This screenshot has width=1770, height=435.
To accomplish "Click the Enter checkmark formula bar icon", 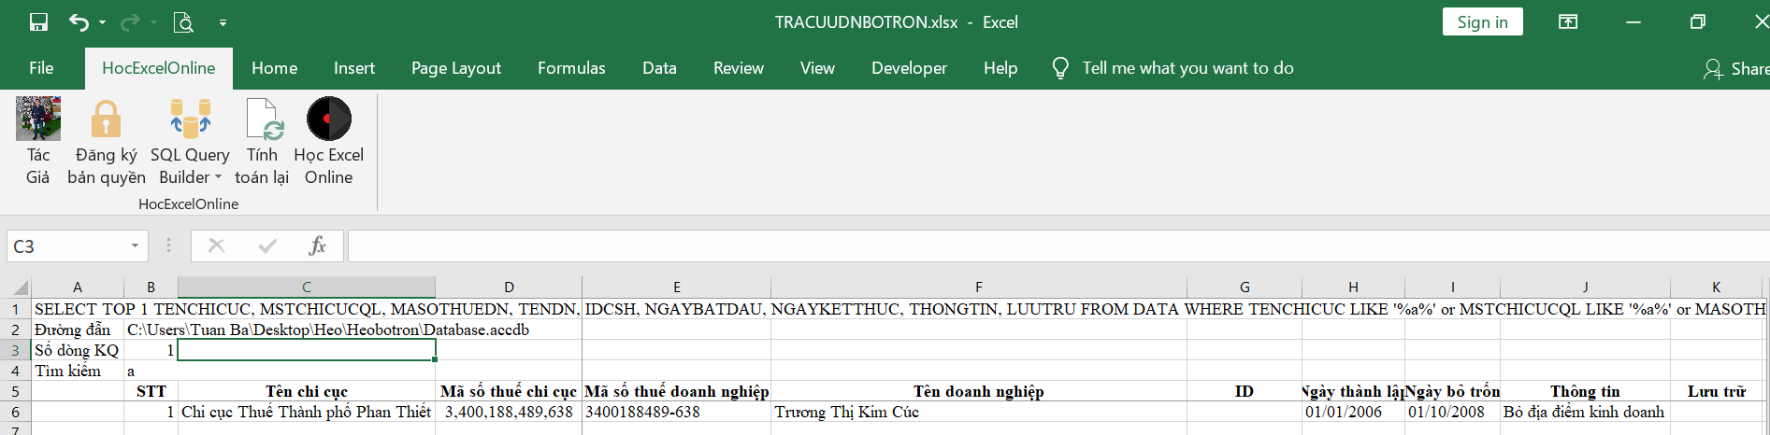I will coord(267,246).
